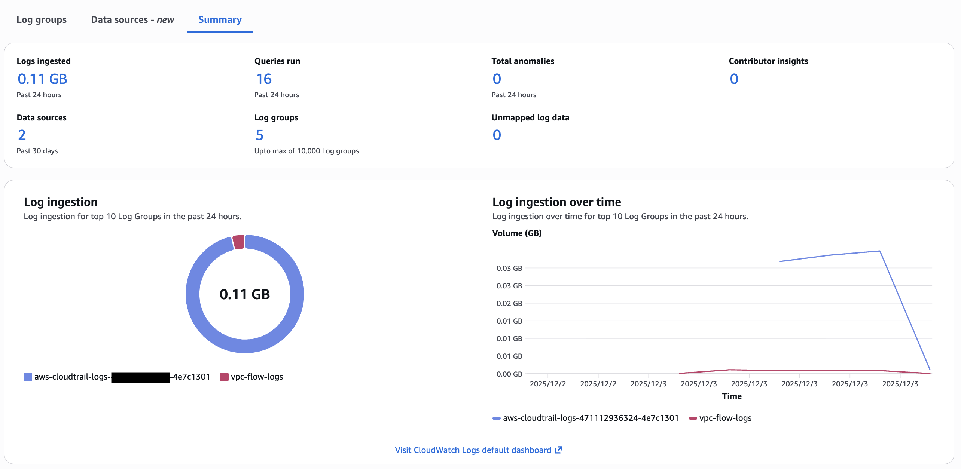Click the peak of the blue ingestion line
The width and height of the screenshot is (961, 469).
(x=879, y=251)
